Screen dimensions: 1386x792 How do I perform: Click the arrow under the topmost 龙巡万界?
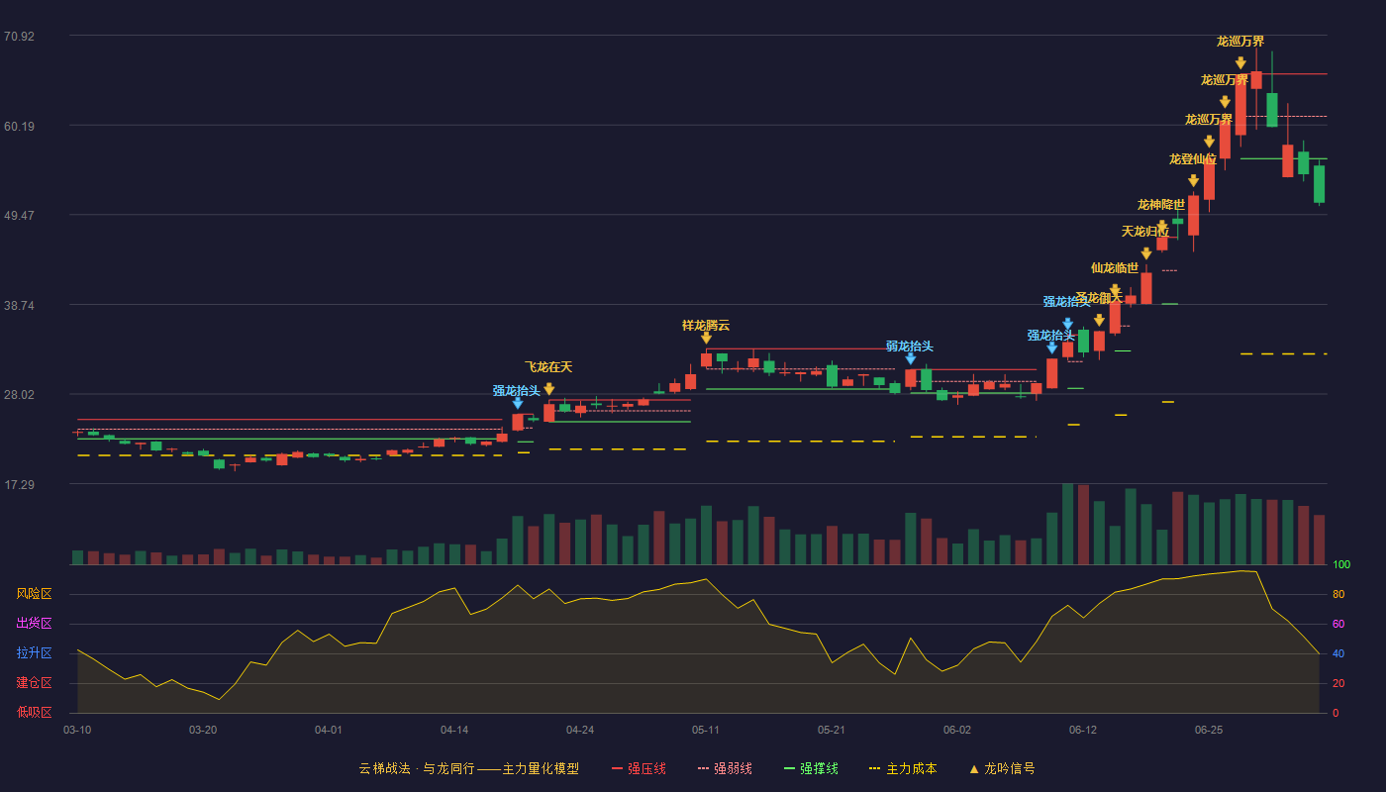coord(1240,63)
